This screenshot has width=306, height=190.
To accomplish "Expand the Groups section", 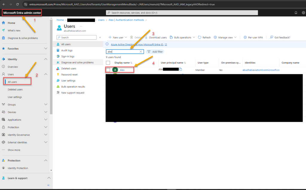I will [46, 104].
